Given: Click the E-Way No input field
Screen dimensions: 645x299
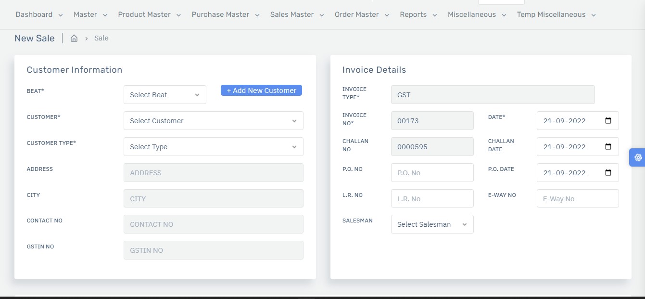Looking at the screenshot, I should (x=577, y=199).
